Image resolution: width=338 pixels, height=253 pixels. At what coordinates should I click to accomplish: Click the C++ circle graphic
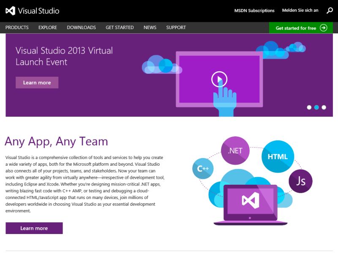coord(203,169)
